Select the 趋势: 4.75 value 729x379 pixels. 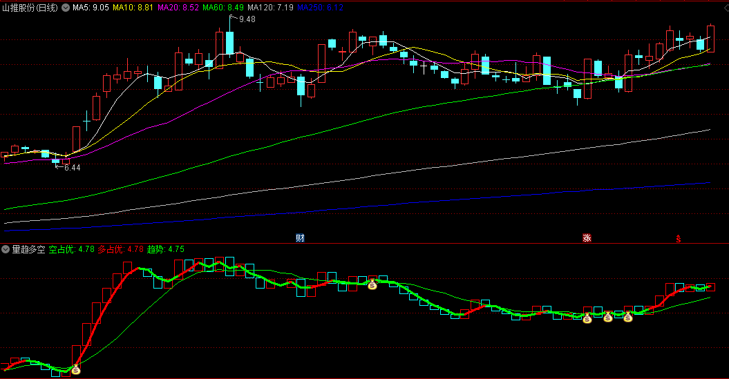pos(166,249)
